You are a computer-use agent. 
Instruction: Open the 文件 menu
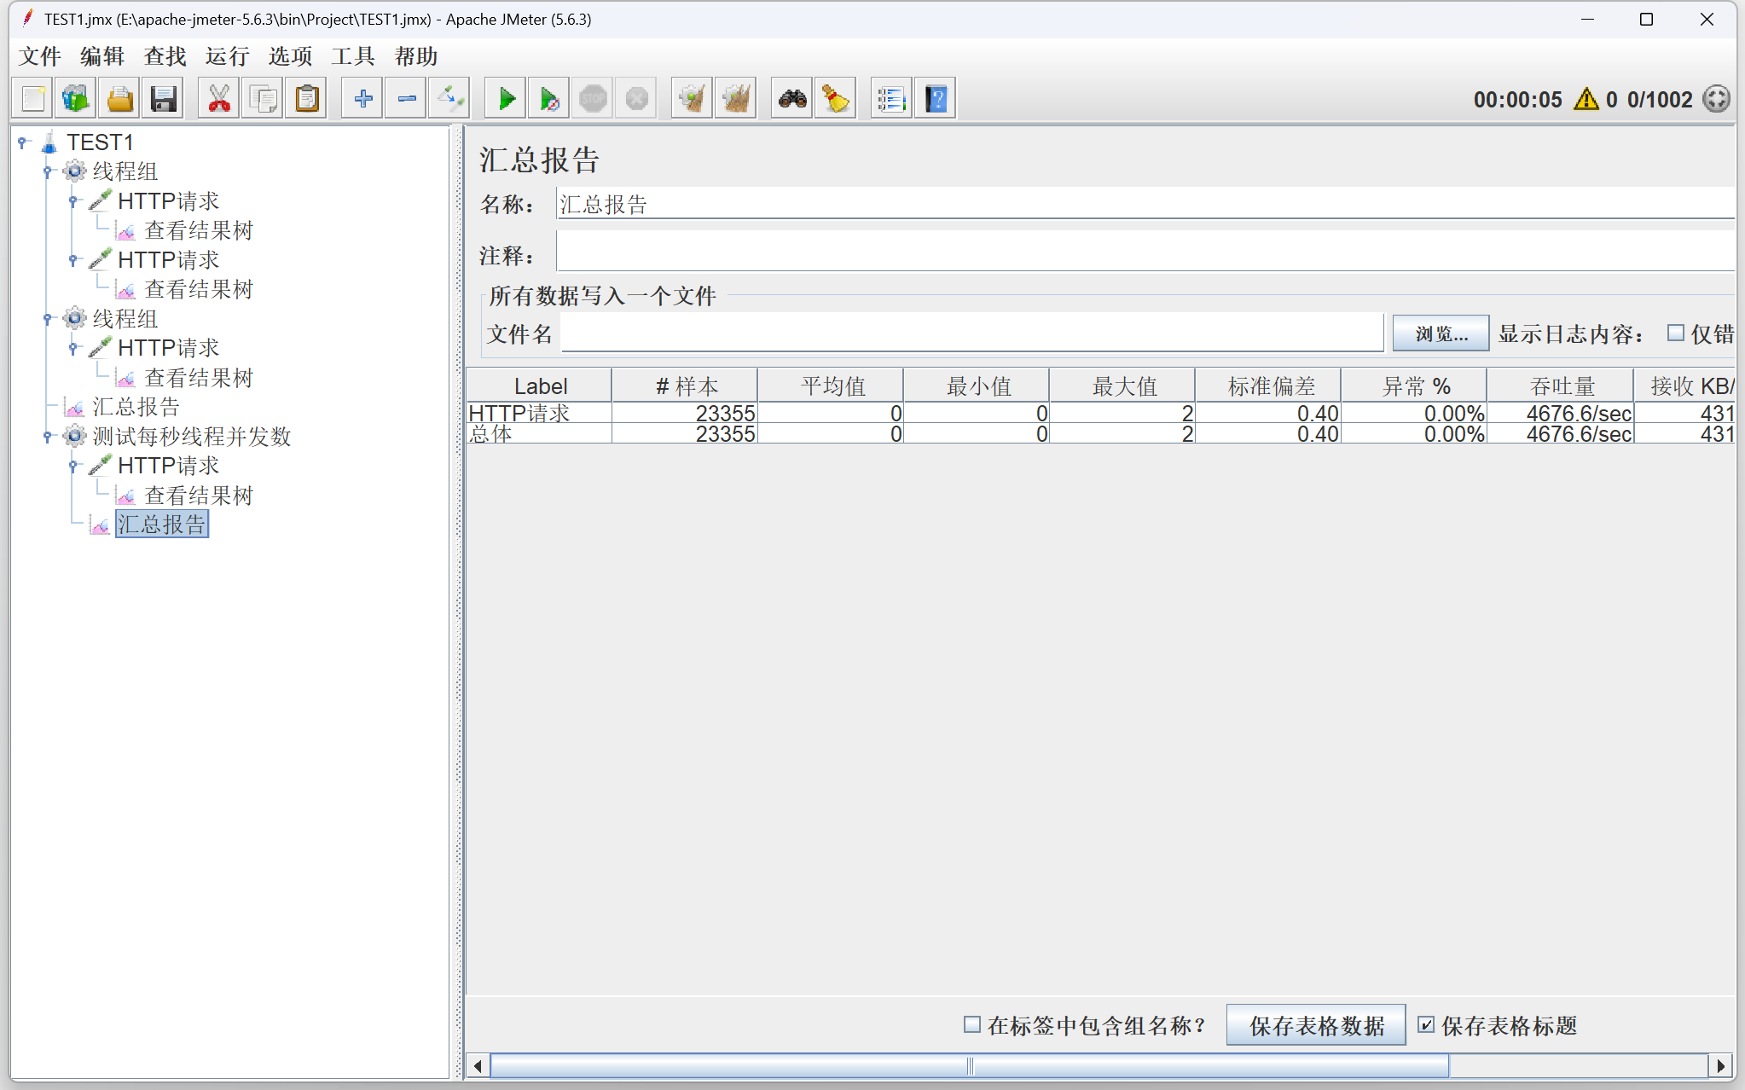click(x=40, y=56)
